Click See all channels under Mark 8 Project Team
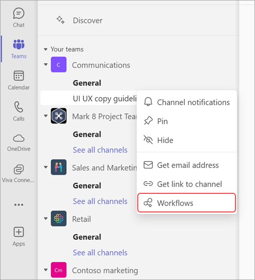 [x=100, y=150]
